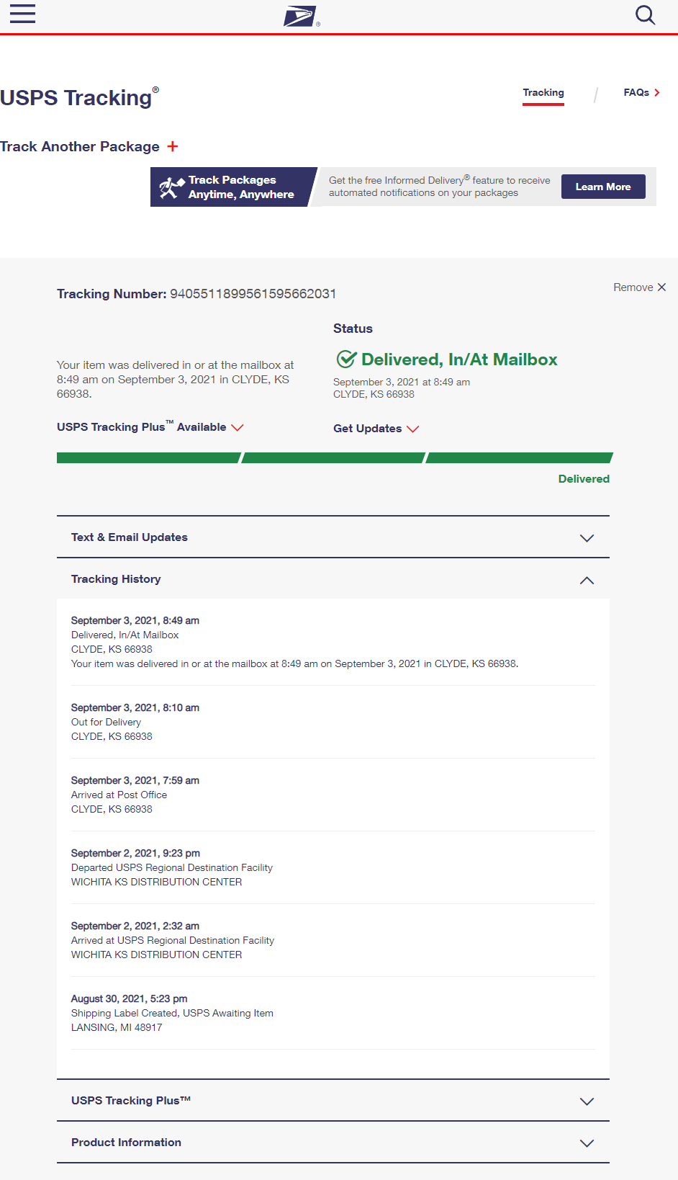The image size is (678, 1180).
Task: Click the green delivered checkmark icon
Action: coord(346,359)
